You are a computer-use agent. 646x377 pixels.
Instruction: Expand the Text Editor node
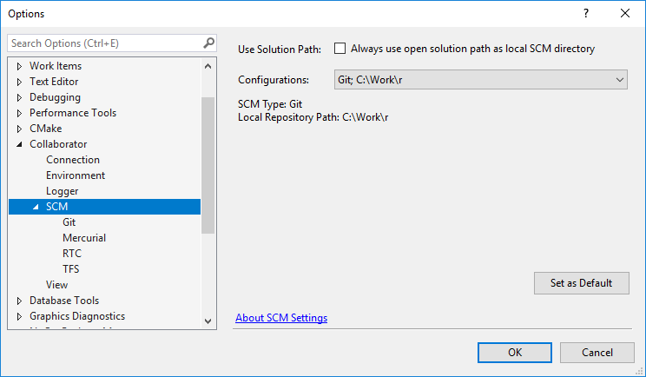coord(19,82)
